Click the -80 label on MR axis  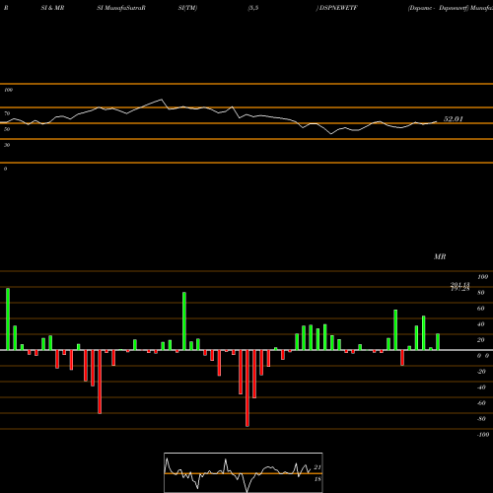[481, 419]
